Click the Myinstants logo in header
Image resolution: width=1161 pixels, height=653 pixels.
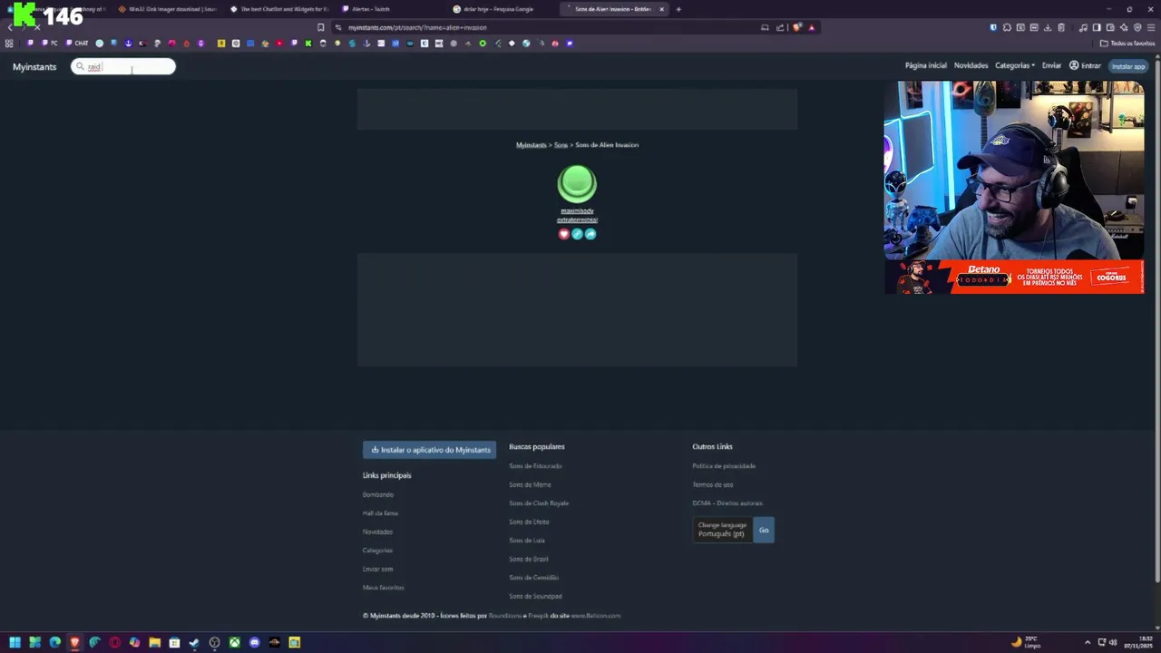click(x=34, y=66)
